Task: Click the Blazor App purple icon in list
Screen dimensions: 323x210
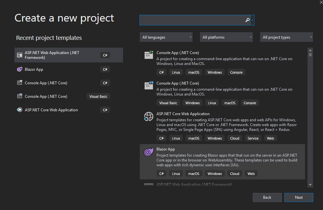Action: 149,152
